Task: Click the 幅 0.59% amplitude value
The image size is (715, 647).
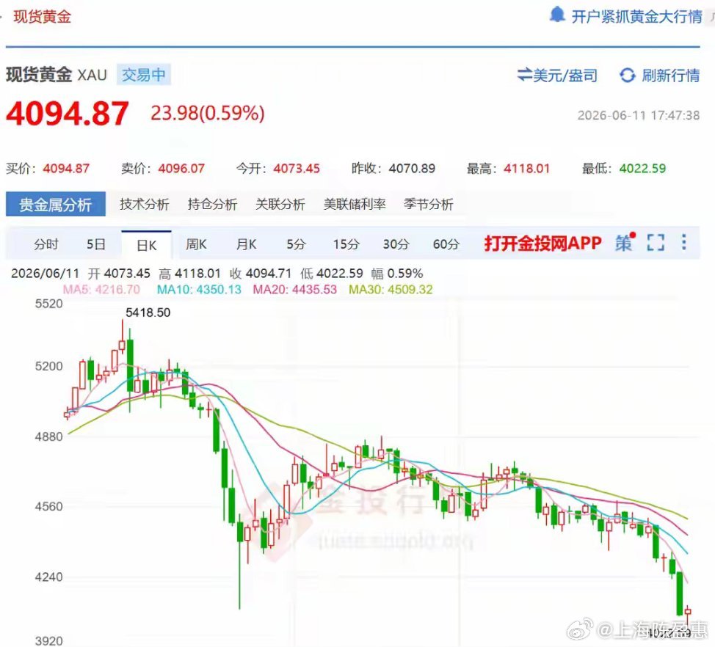Action: coord(397,274)
